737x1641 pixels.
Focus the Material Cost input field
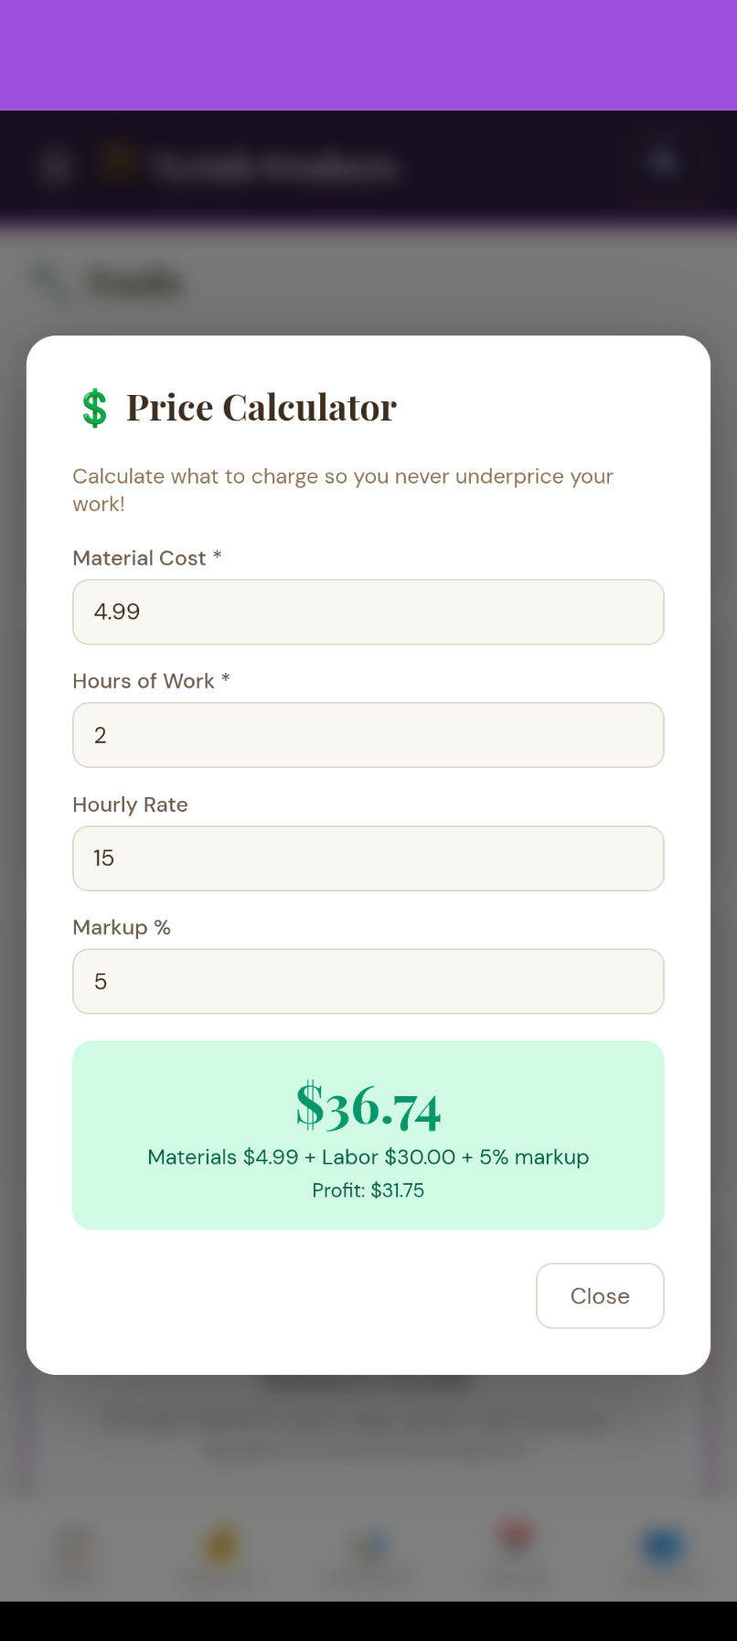(368, 612)
